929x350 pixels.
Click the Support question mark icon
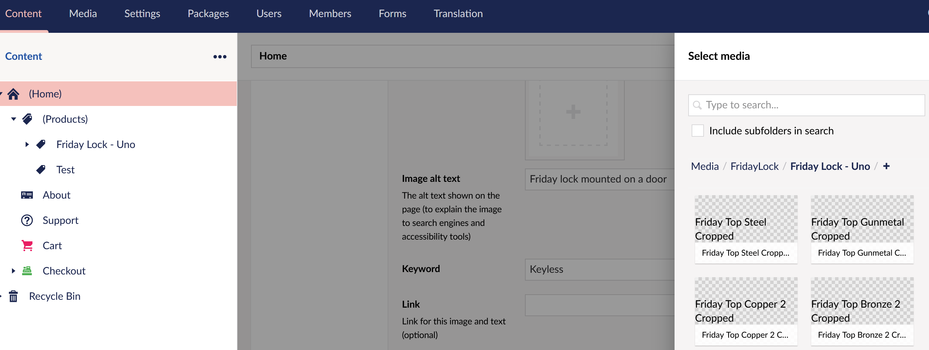(x=27, y=220)
